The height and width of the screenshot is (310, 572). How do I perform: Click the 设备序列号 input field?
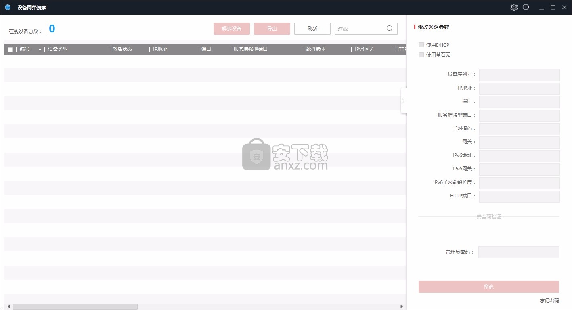click(x=520, y=75)
